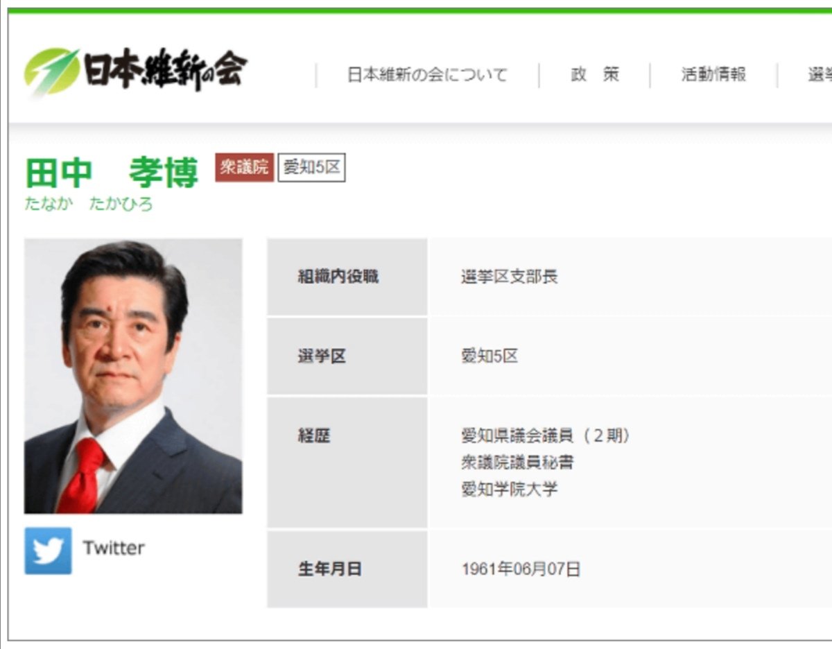Screen dimensions: 832x649
Task: Click the Twitter text link
Action: 114,548
